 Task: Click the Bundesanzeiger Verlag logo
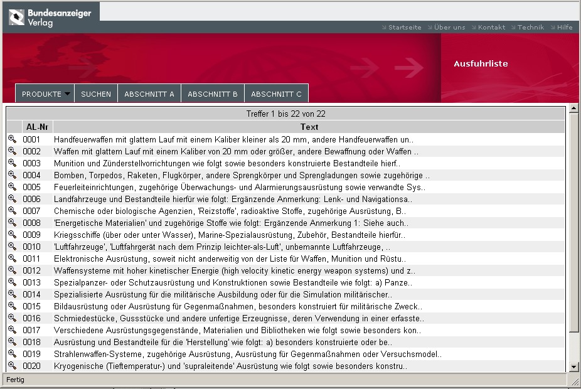[x=50, y=18]
